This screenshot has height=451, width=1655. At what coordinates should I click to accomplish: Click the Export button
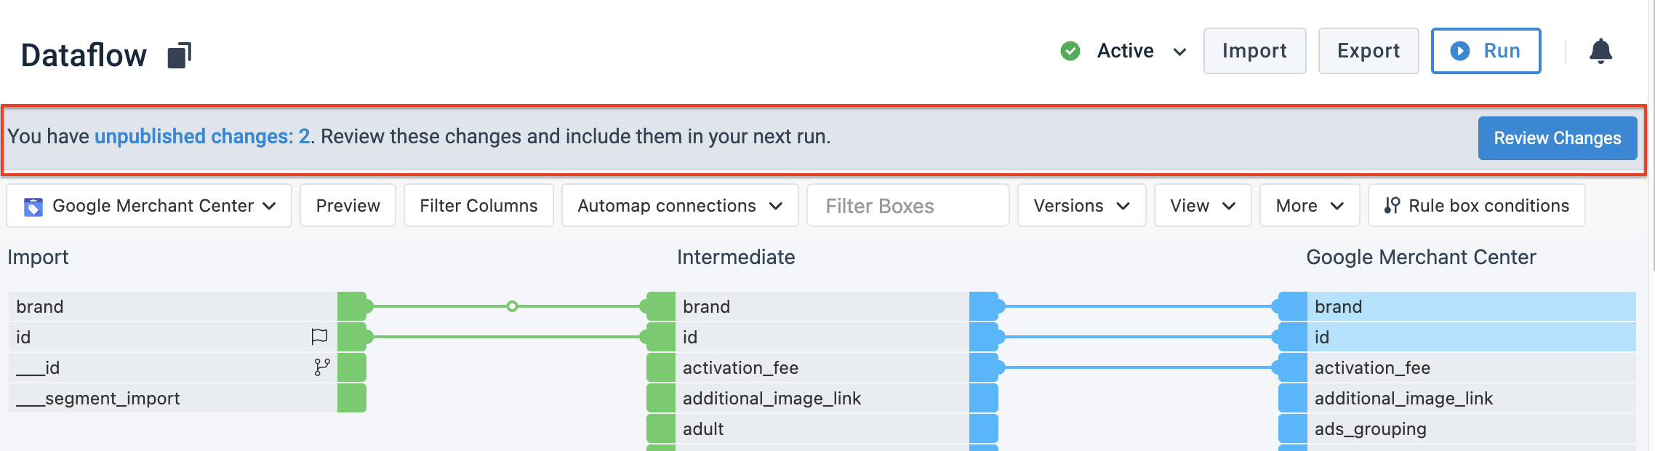[x=1368, y=51]
